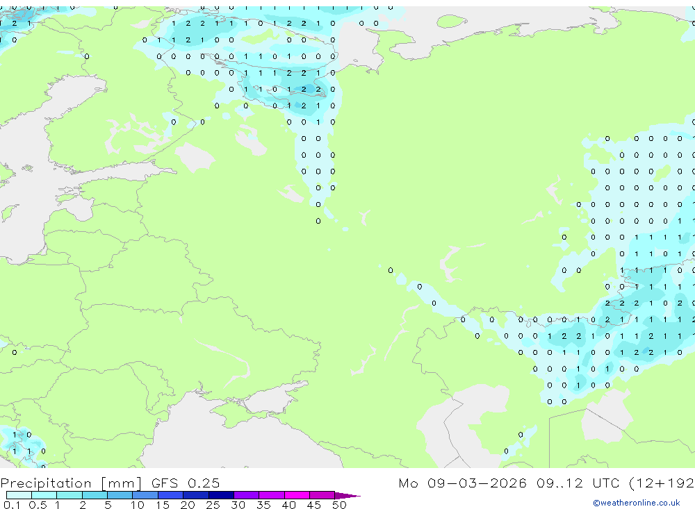The image size is (695, 509).
Task: Click the '50' legend scale label
Action: [339, 505]
